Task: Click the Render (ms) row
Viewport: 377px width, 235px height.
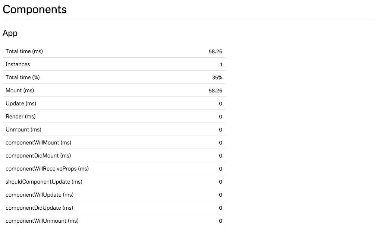Action: (114, 117)
